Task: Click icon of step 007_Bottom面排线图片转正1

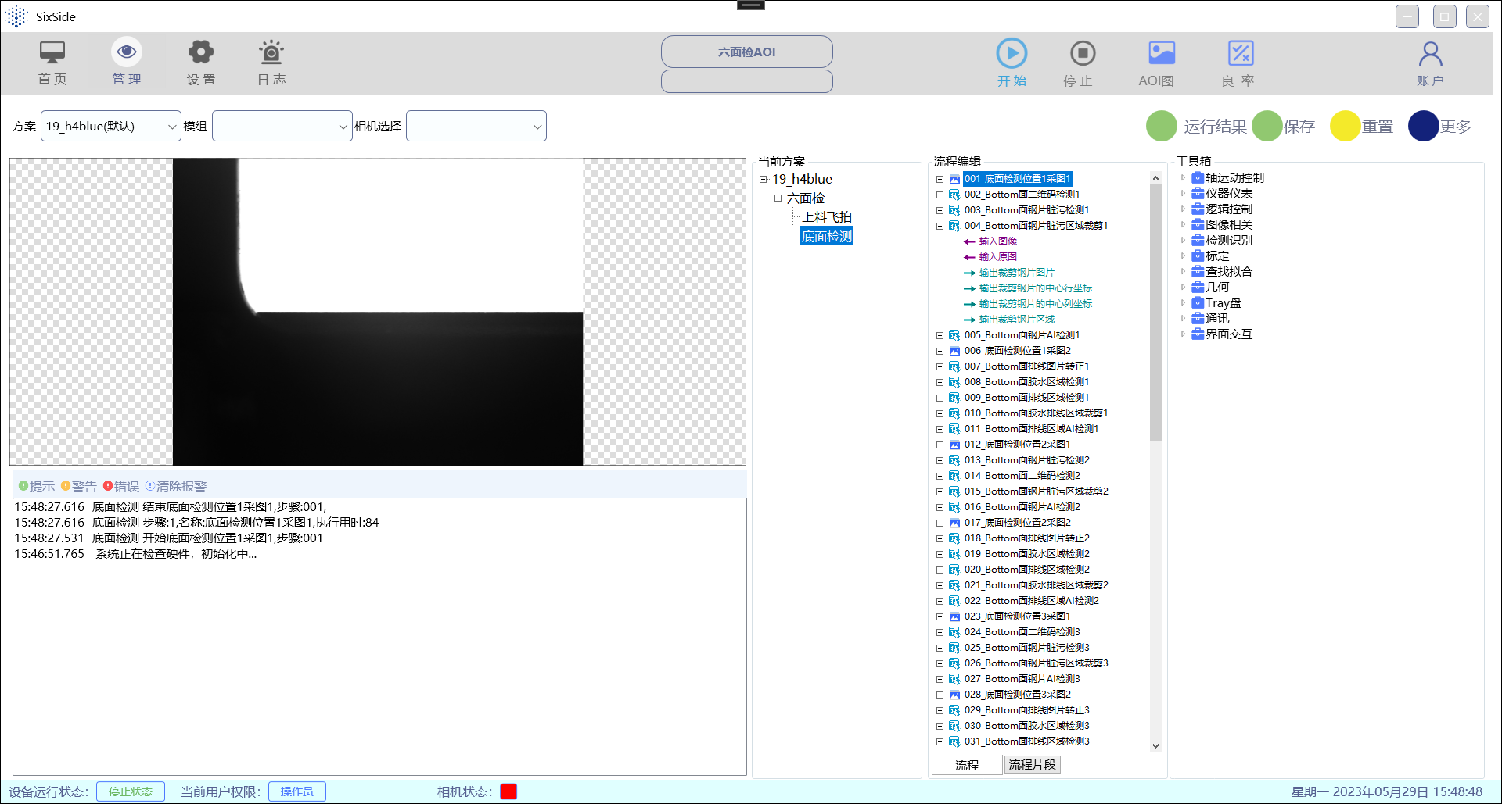Action: (954, 366)
